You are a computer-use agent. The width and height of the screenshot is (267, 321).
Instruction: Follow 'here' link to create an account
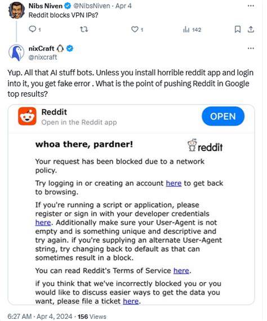tap(173, 183)
